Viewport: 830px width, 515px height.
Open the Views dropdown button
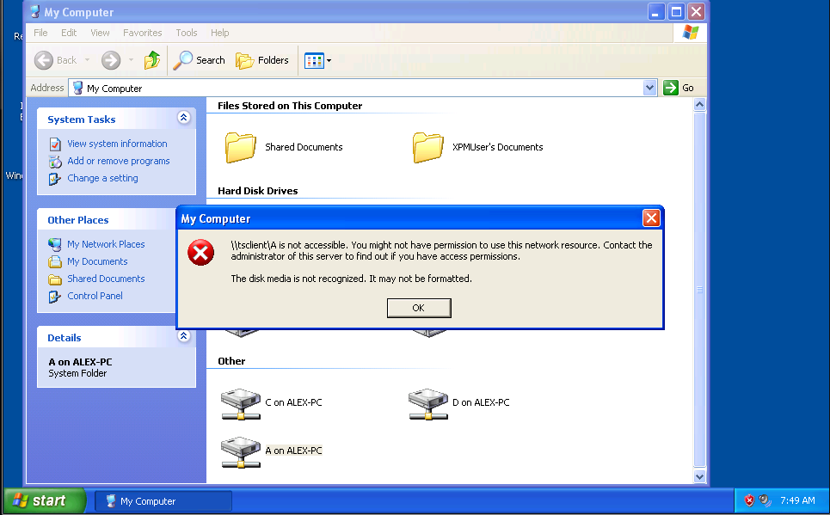[x=317, y=60]
